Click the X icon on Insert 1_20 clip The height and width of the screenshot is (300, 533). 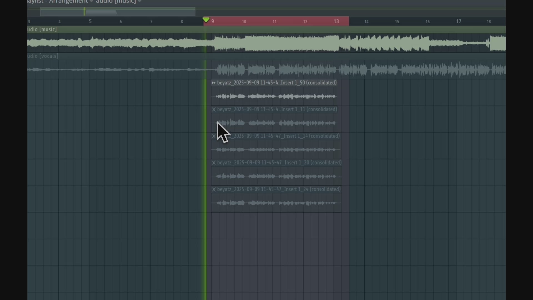click(213, 163)
